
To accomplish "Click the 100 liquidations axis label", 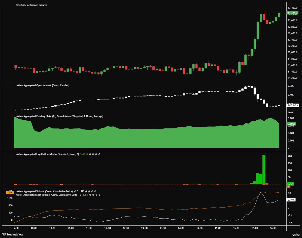I will (x=290, y=170).
